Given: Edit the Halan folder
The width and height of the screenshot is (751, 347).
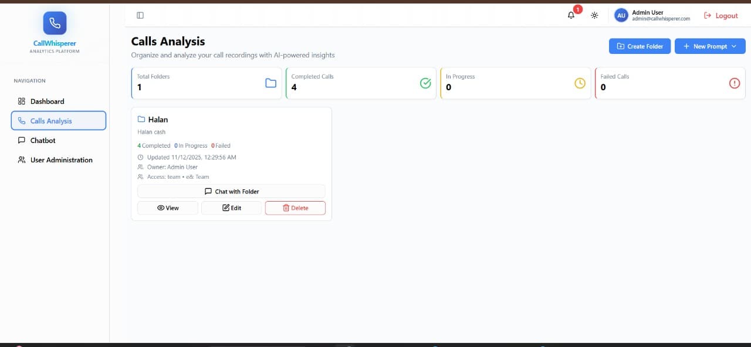Looking at the screenshot, I should [232, 208].
